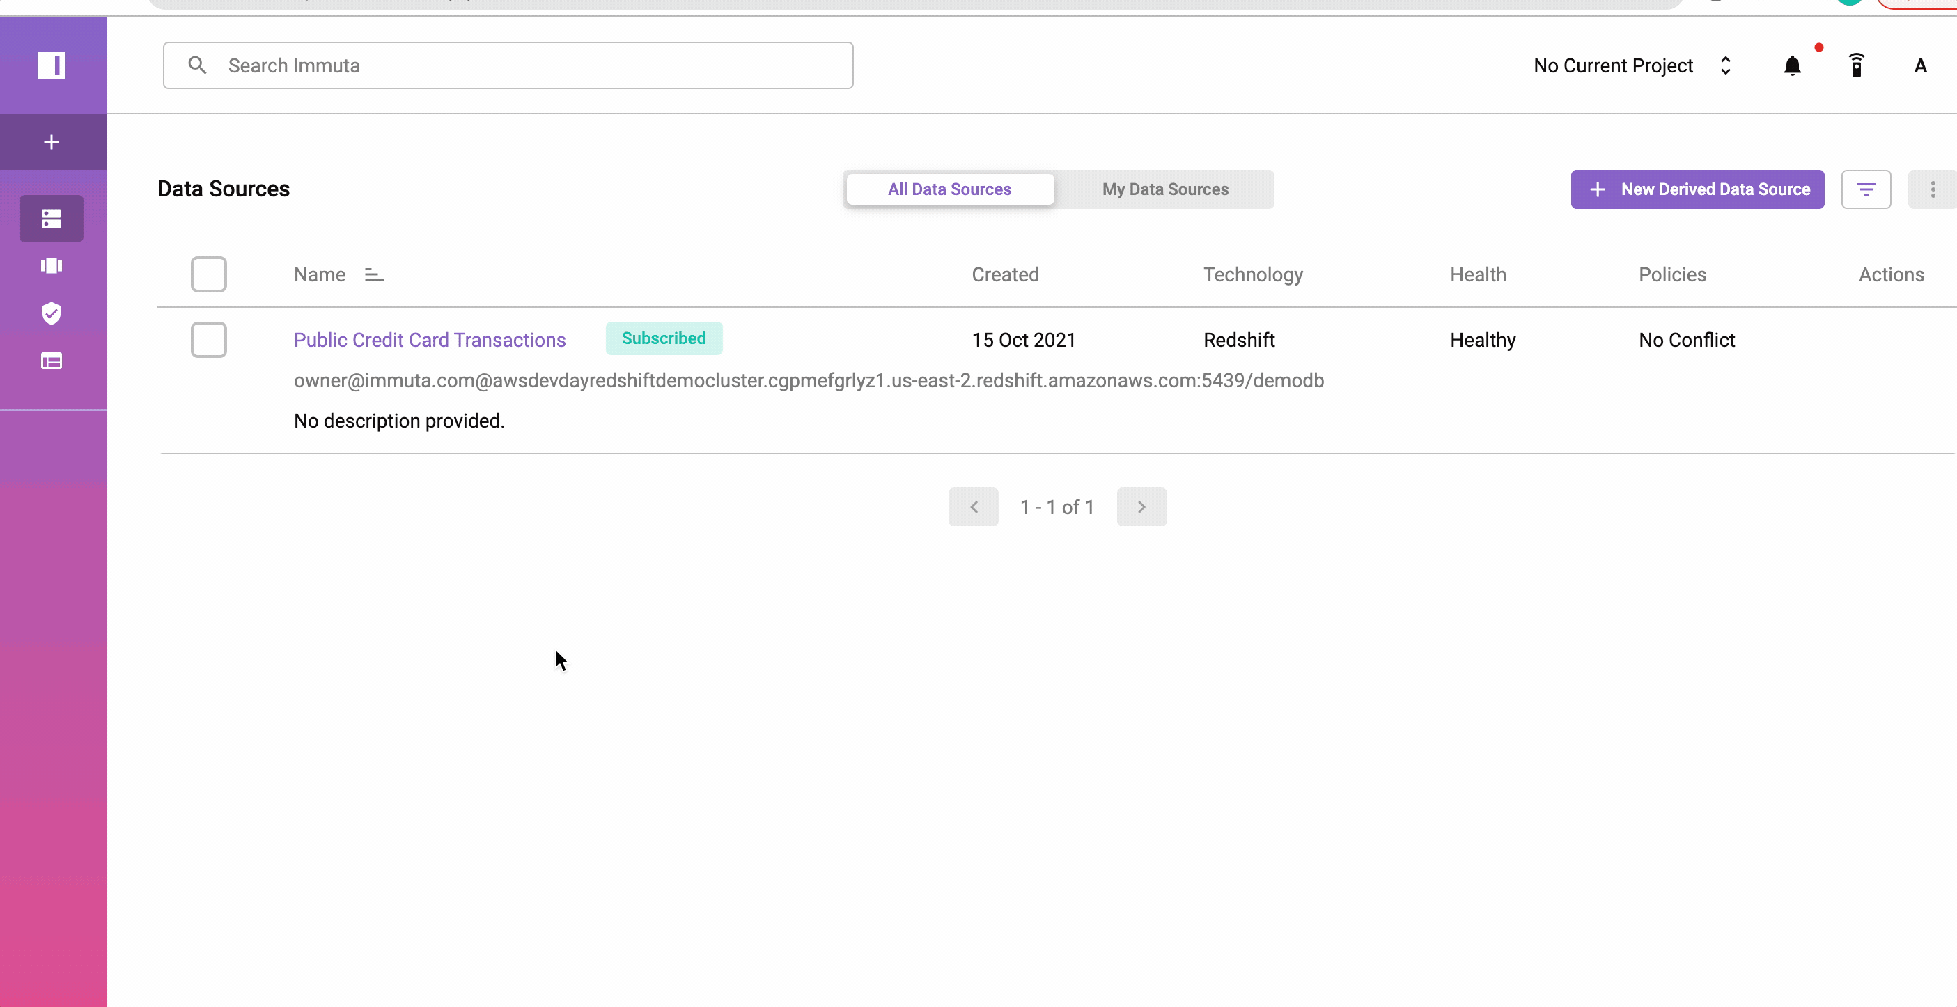Go to previous page arrow
Image resolution: width=1957 pixels, height=1007 pixels.
973,506
